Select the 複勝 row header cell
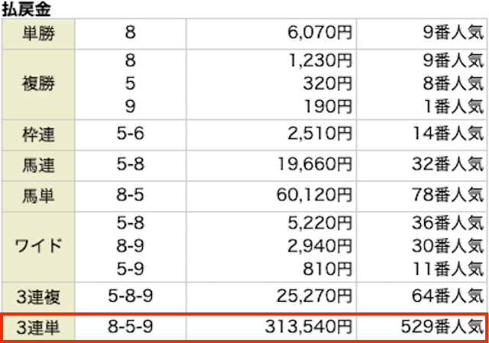489x343 pixels. [38, 84]
